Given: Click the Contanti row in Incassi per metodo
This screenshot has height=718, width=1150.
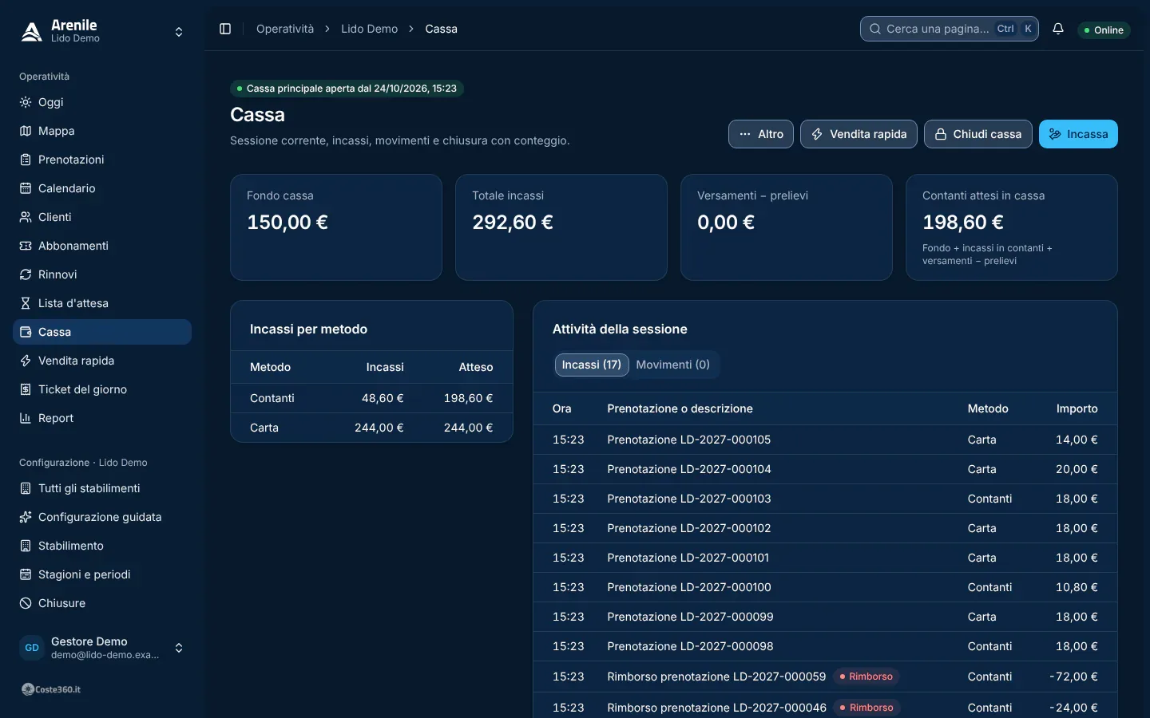Looking at the screenshot, I should pos(371,398).
